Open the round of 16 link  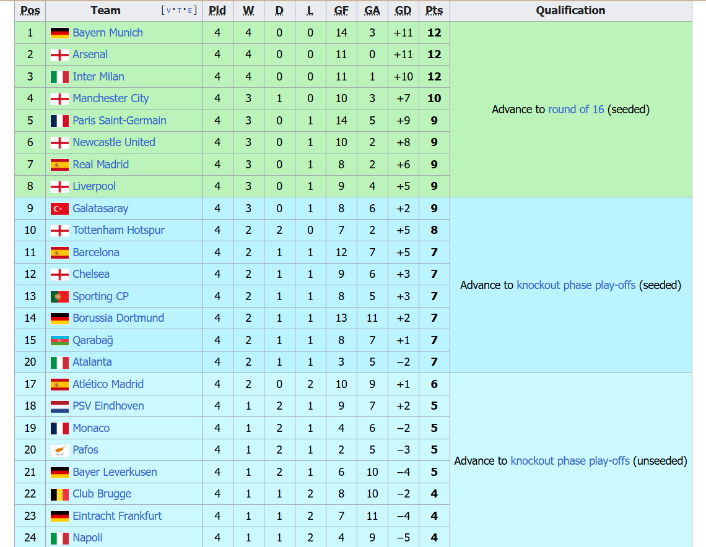[x=576, y=110]
